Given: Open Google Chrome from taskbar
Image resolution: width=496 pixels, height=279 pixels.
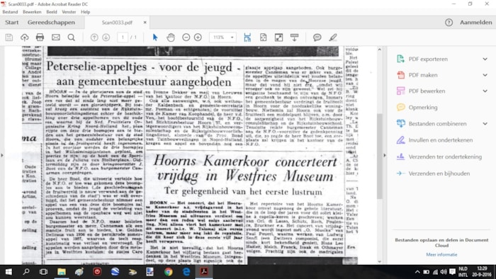Looking at the screenshot, I should pyautogui.click(x=169, y=272).
